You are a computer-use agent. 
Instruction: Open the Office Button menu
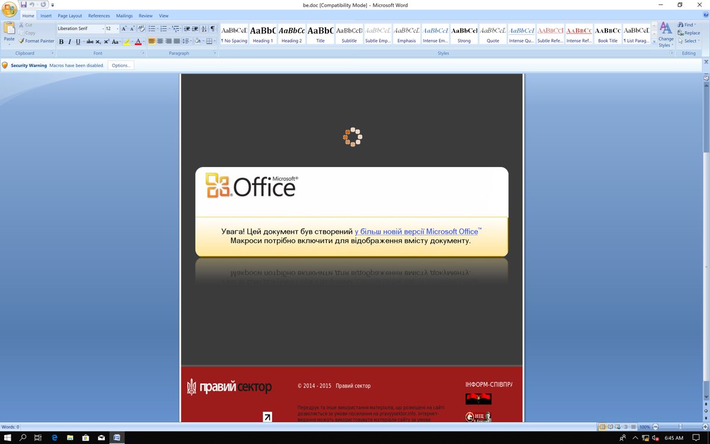click(x=9, y=9)
